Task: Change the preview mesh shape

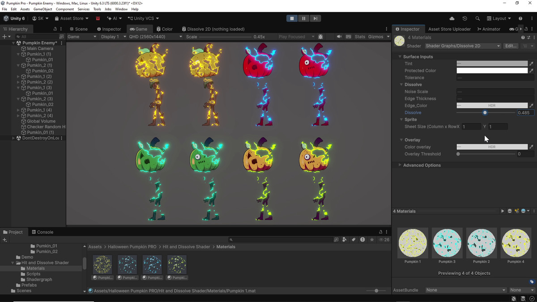Action: 510,211
